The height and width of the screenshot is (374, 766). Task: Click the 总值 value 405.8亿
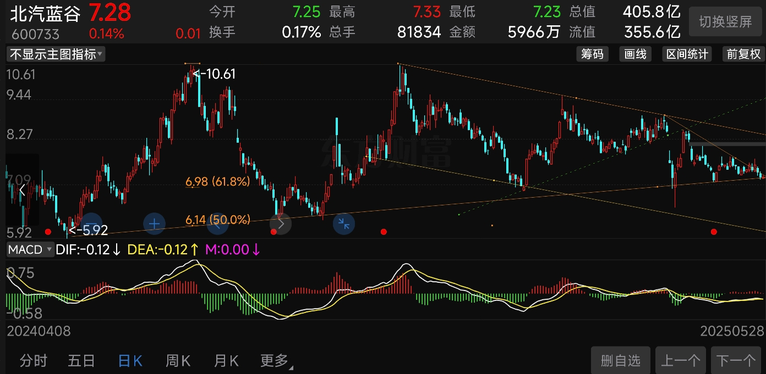(652, 12)
